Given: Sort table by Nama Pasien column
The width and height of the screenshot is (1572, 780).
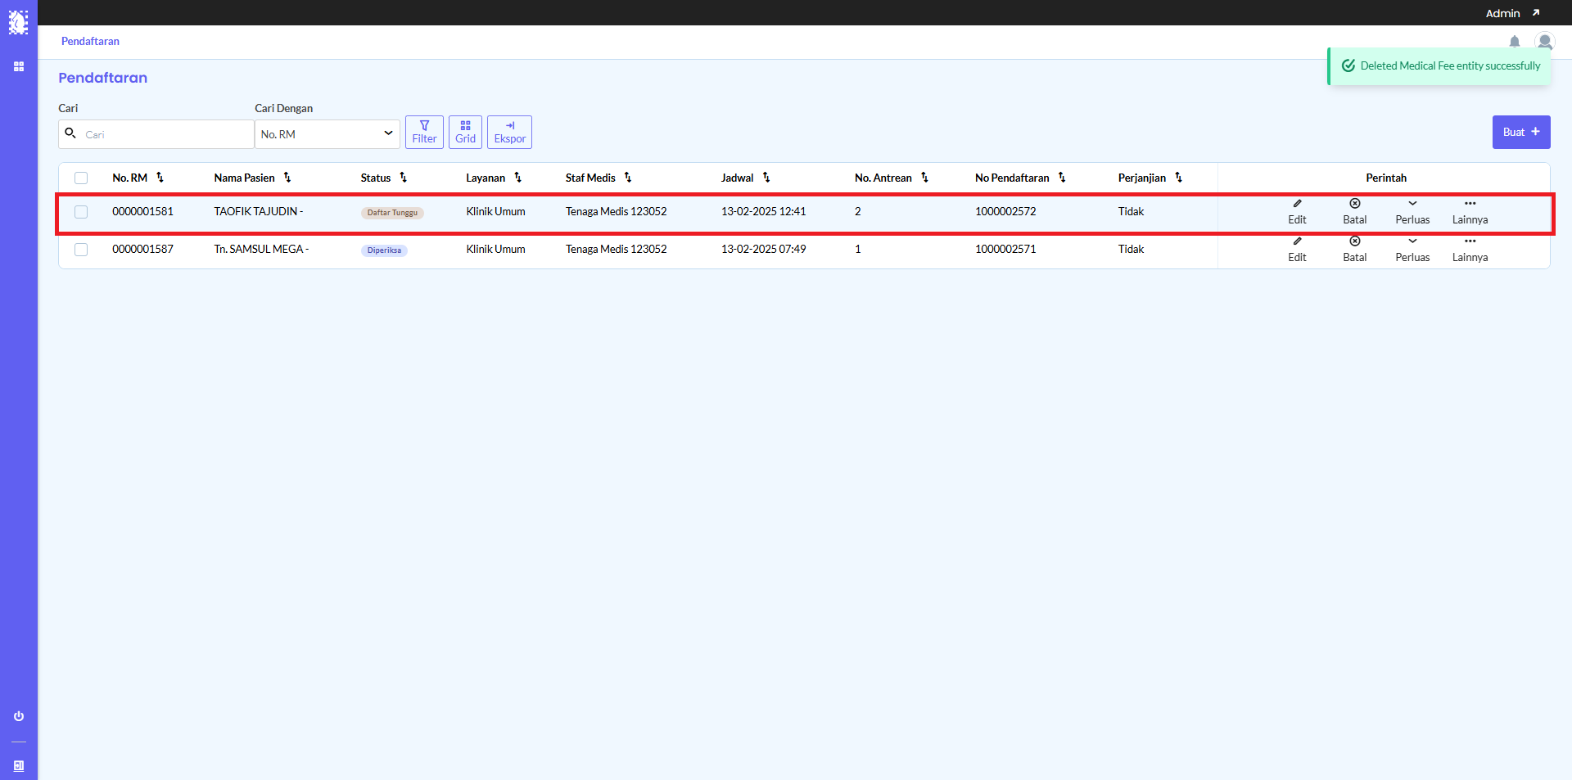Looking at the screenshot, I should click(287, 178).
